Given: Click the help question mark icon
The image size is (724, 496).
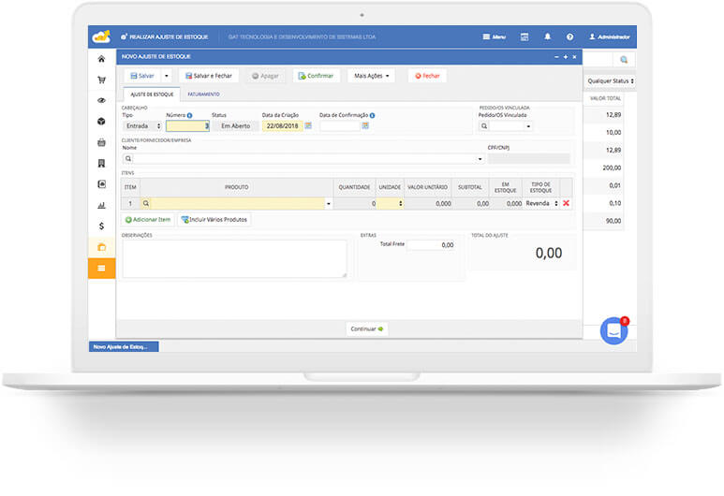Looking at the screenshot, I should pos(569,36).
